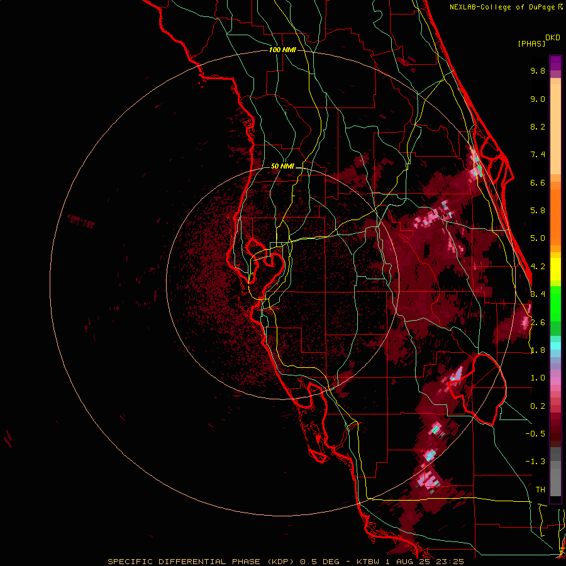The height and width of the screenshot is (566, 566).
Task: Click the 6.6 scale value
Action: (x=538, y=182)
